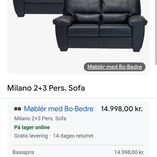Click the B·B store logo icon

(18, 109)
